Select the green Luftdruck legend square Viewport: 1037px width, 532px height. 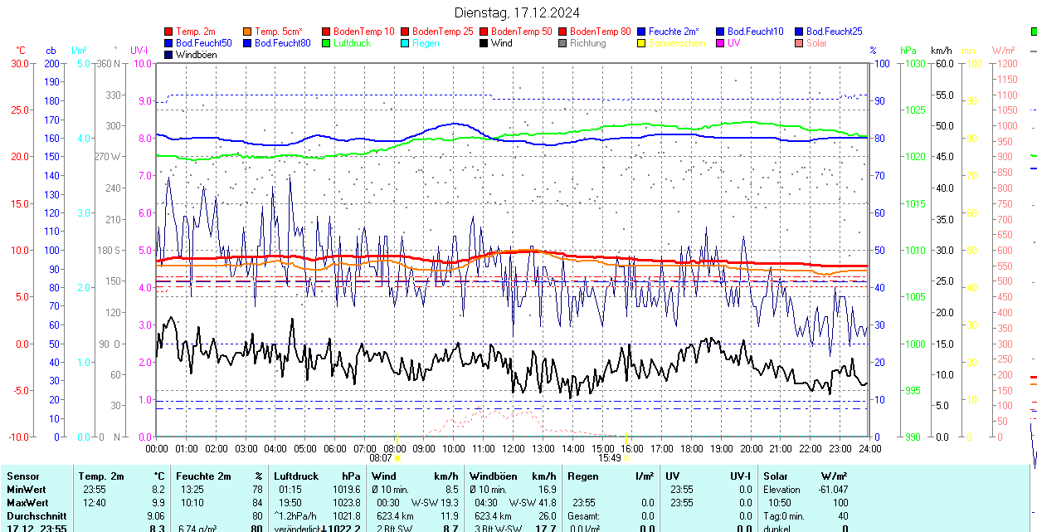click(327, 43)
